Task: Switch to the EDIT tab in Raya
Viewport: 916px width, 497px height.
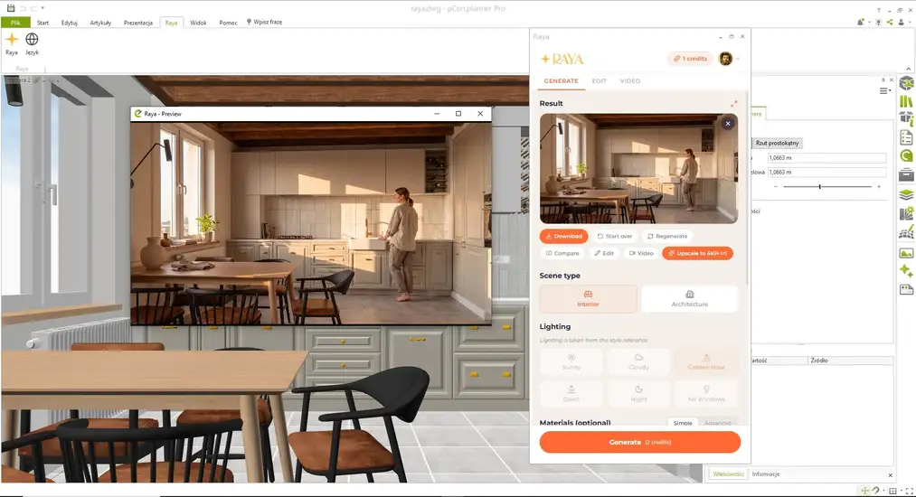Action: pos(599,81)
